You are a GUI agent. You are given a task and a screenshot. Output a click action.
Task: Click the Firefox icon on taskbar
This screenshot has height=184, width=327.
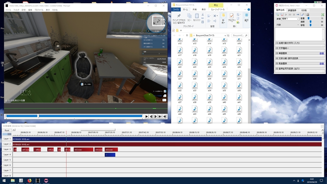[x=29, y=180]
